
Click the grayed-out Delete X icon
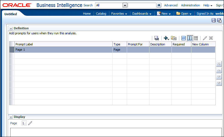211,38
